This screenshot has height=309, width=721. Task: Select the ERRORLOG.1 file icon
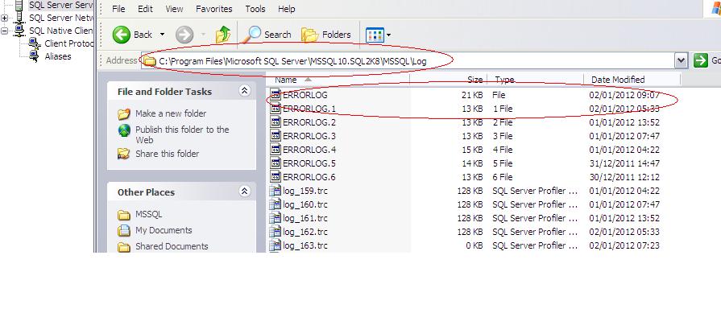point(276,109)
